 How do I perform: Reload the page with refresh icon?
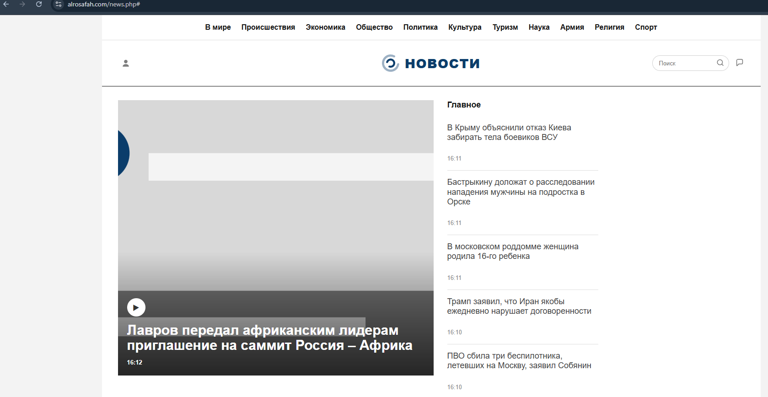pos(39,4)
